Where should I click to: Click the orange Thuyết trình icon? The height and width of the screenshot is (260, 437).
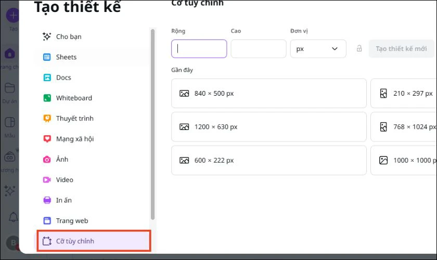point(47,119)
